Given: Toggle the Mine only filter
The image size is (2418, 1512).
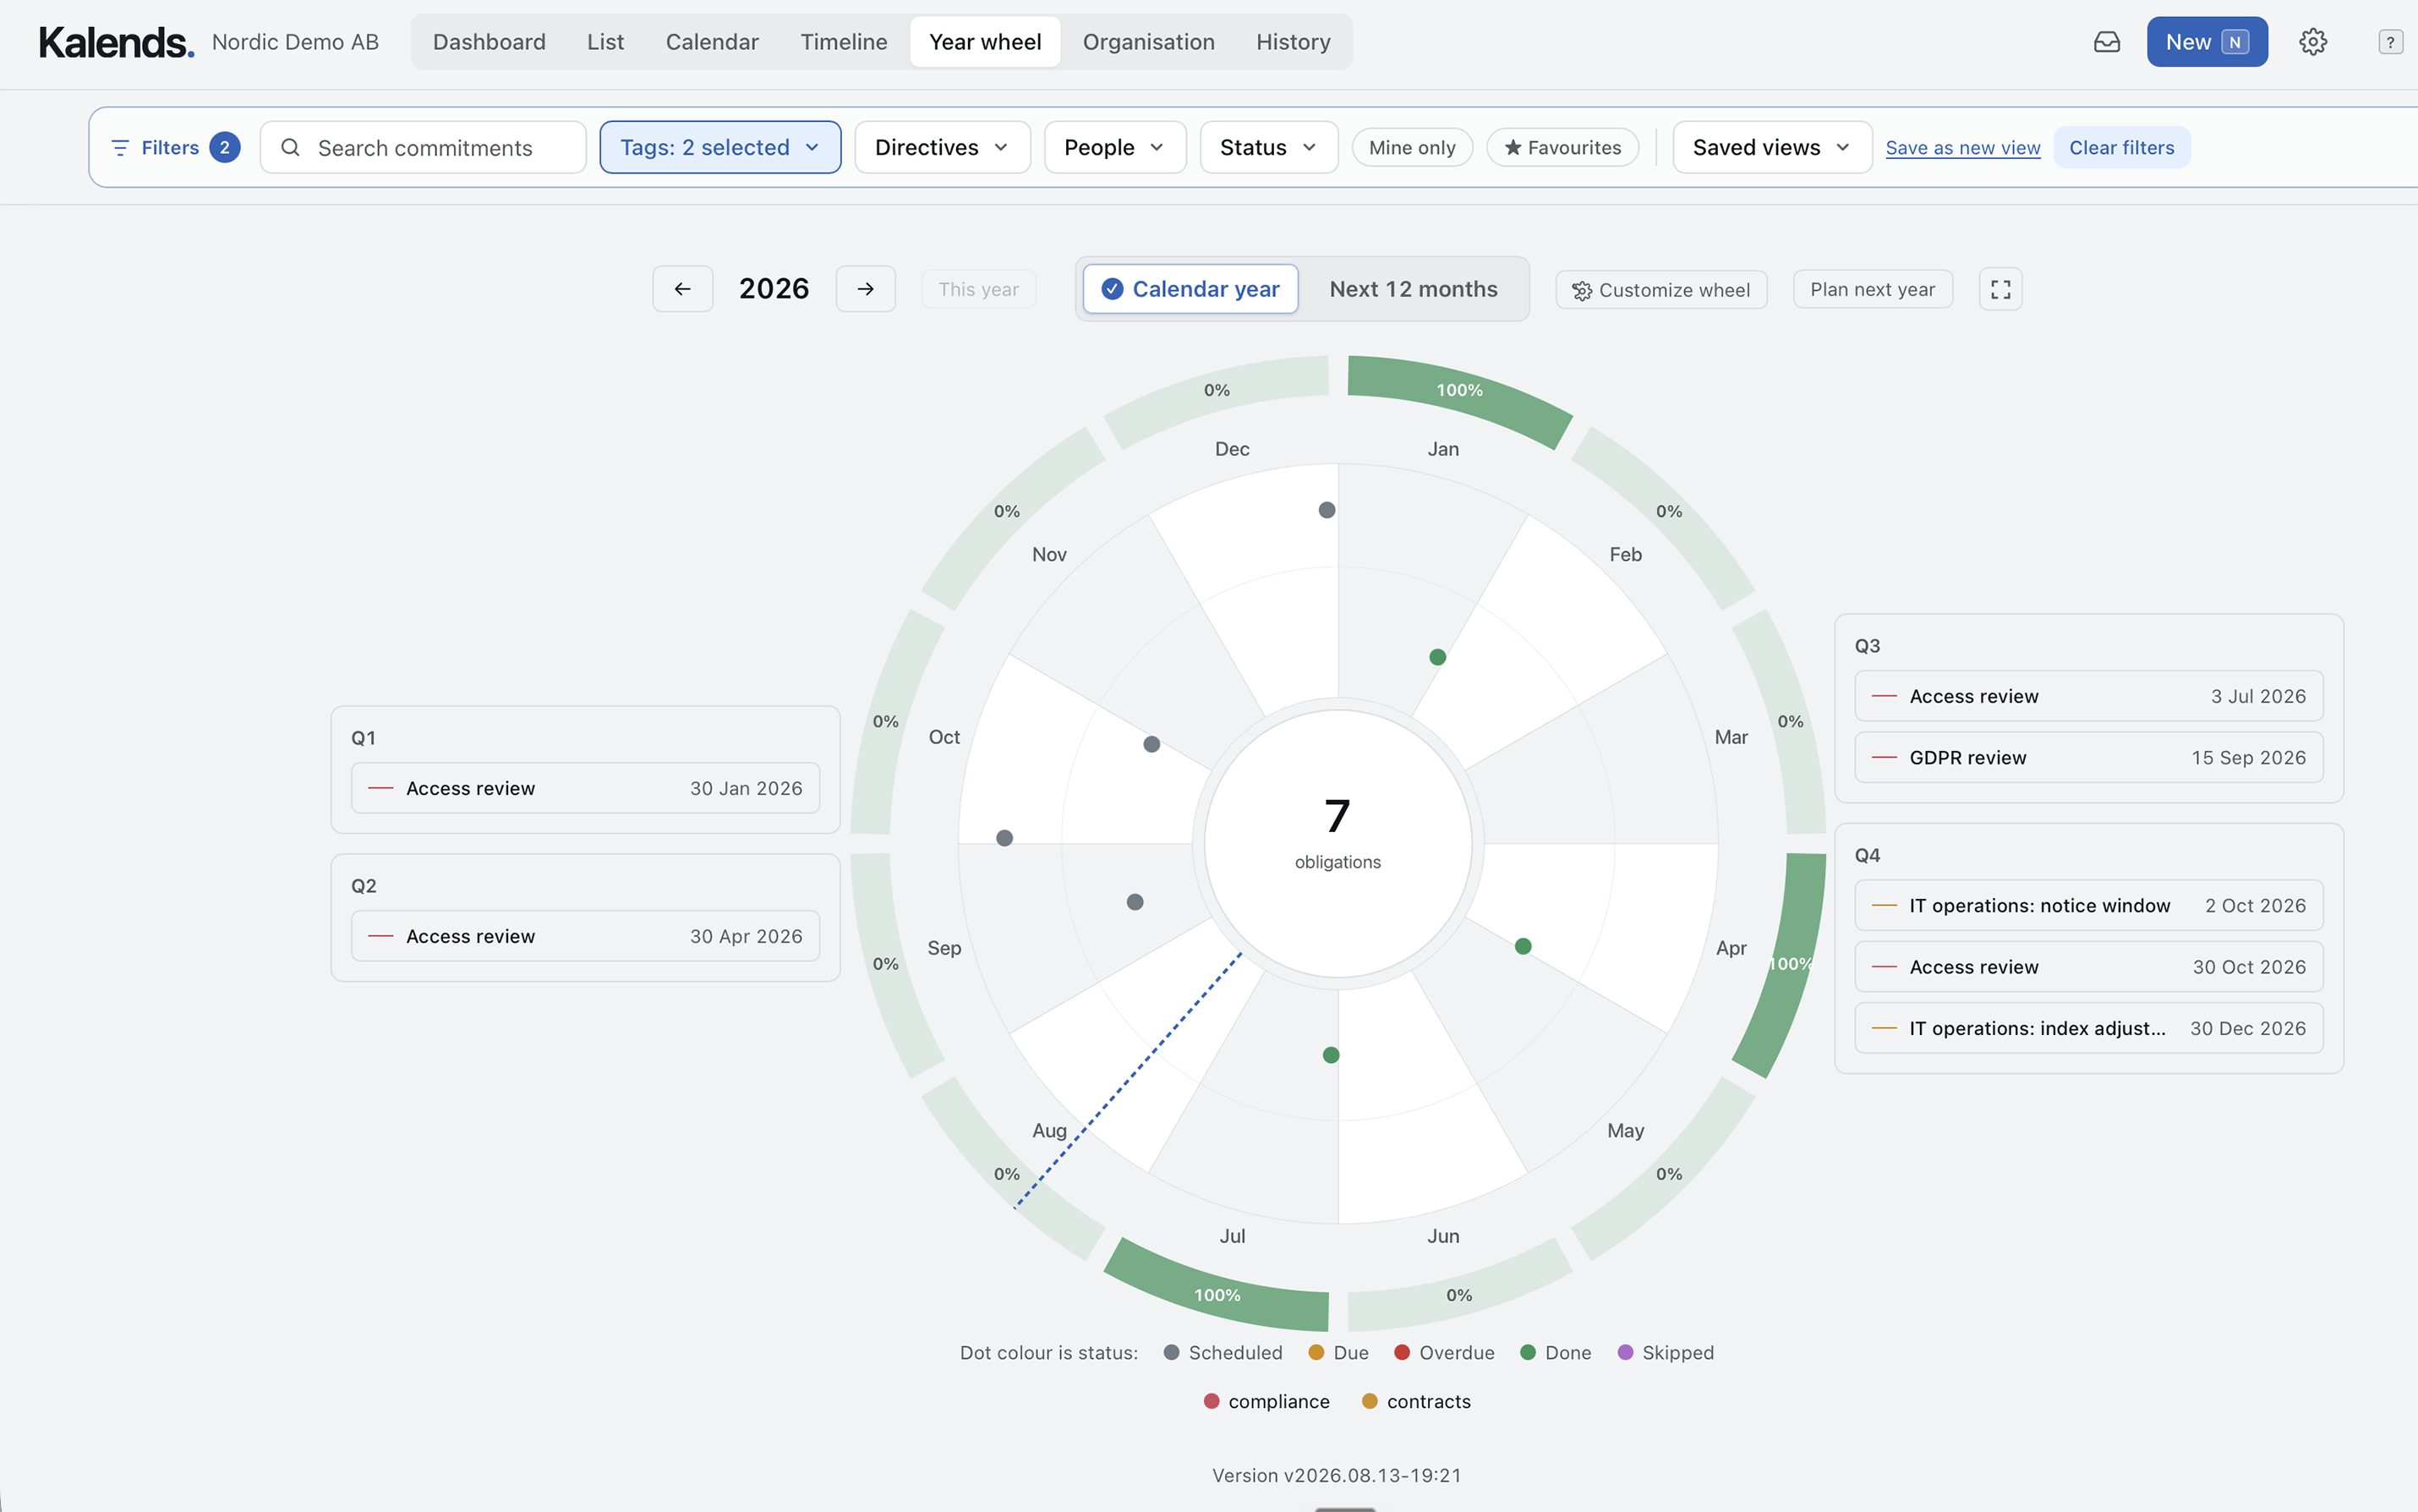Looking at the screenshot, I should pos(1411,147).
